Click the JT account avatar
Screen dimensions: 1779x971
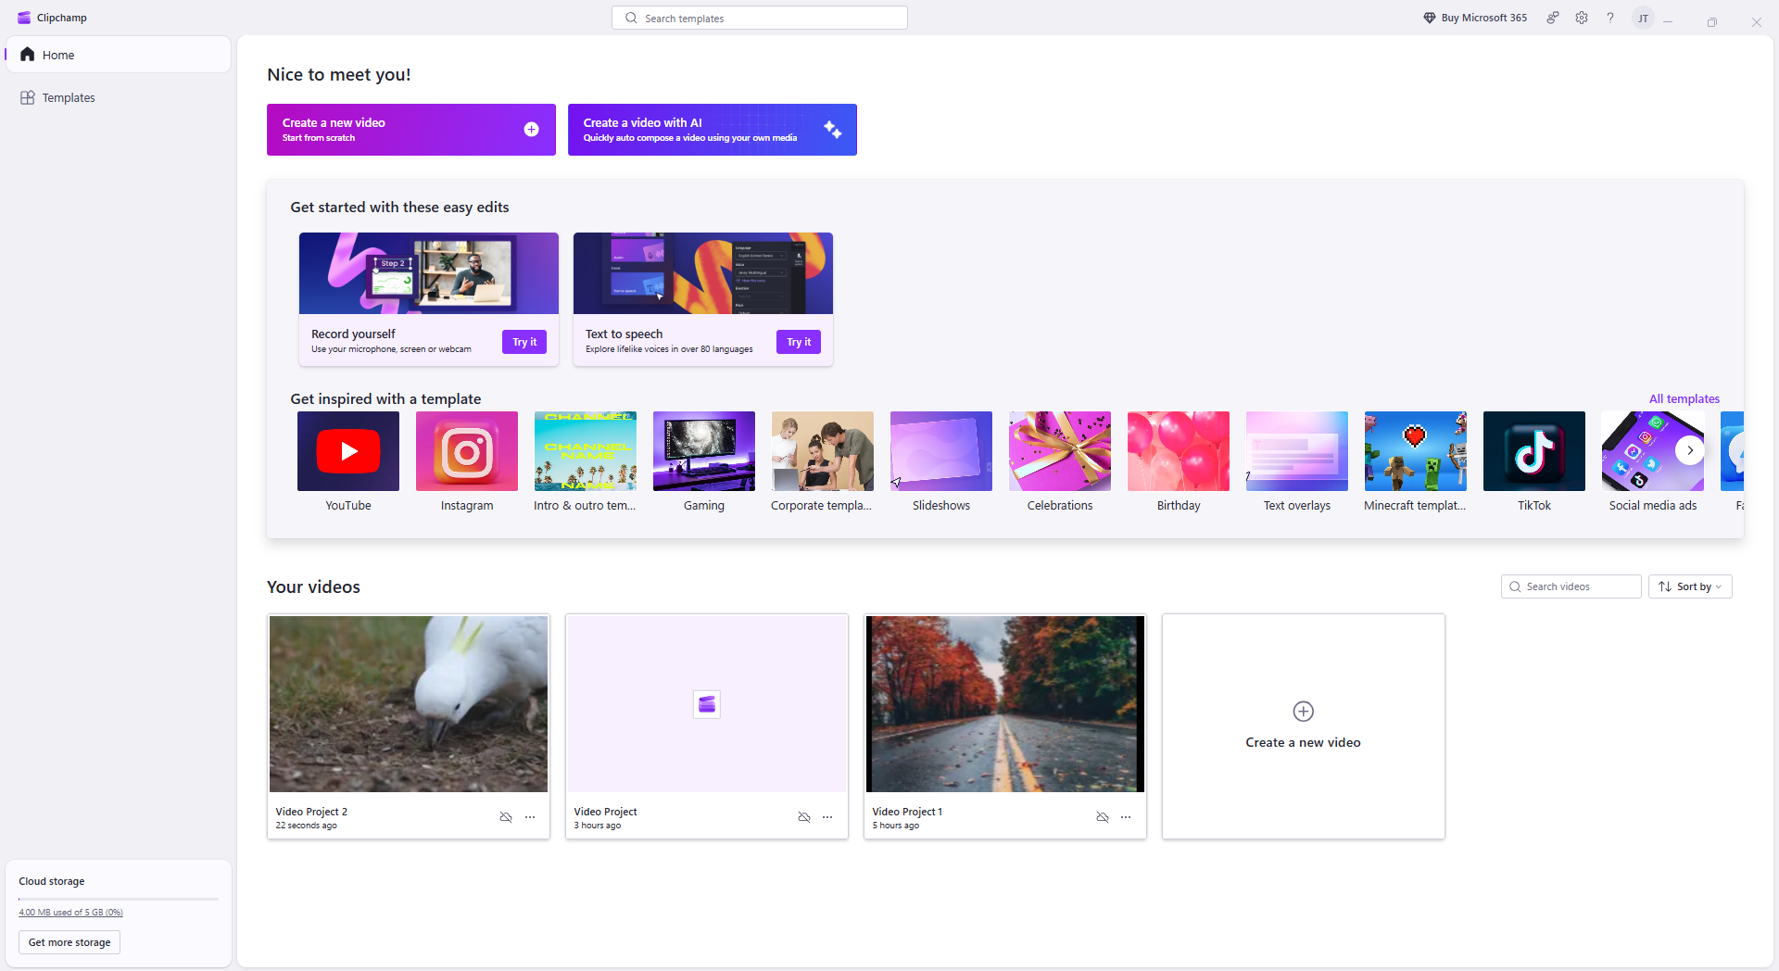1643,19
